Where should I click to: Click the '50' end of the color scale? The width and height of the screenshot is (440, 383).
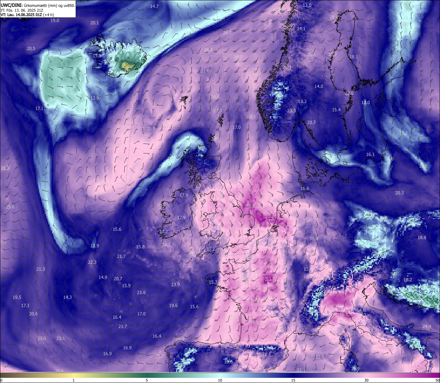click(437, 380)
